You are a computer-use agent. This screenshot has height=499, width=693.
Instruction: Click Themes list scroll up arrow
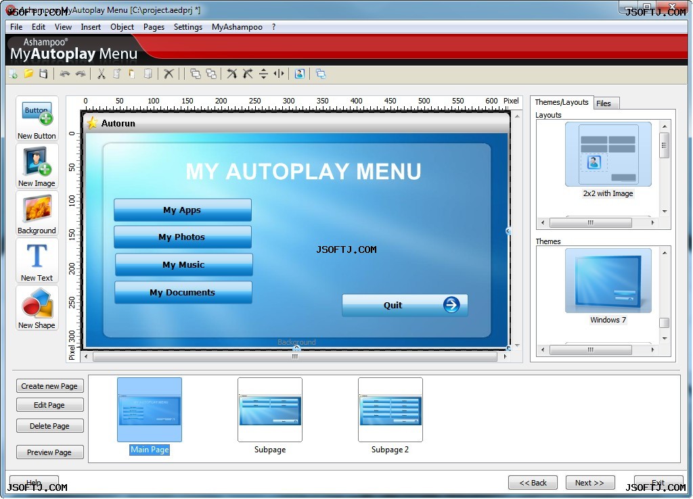pyautogui.click(x=665, y=253)
